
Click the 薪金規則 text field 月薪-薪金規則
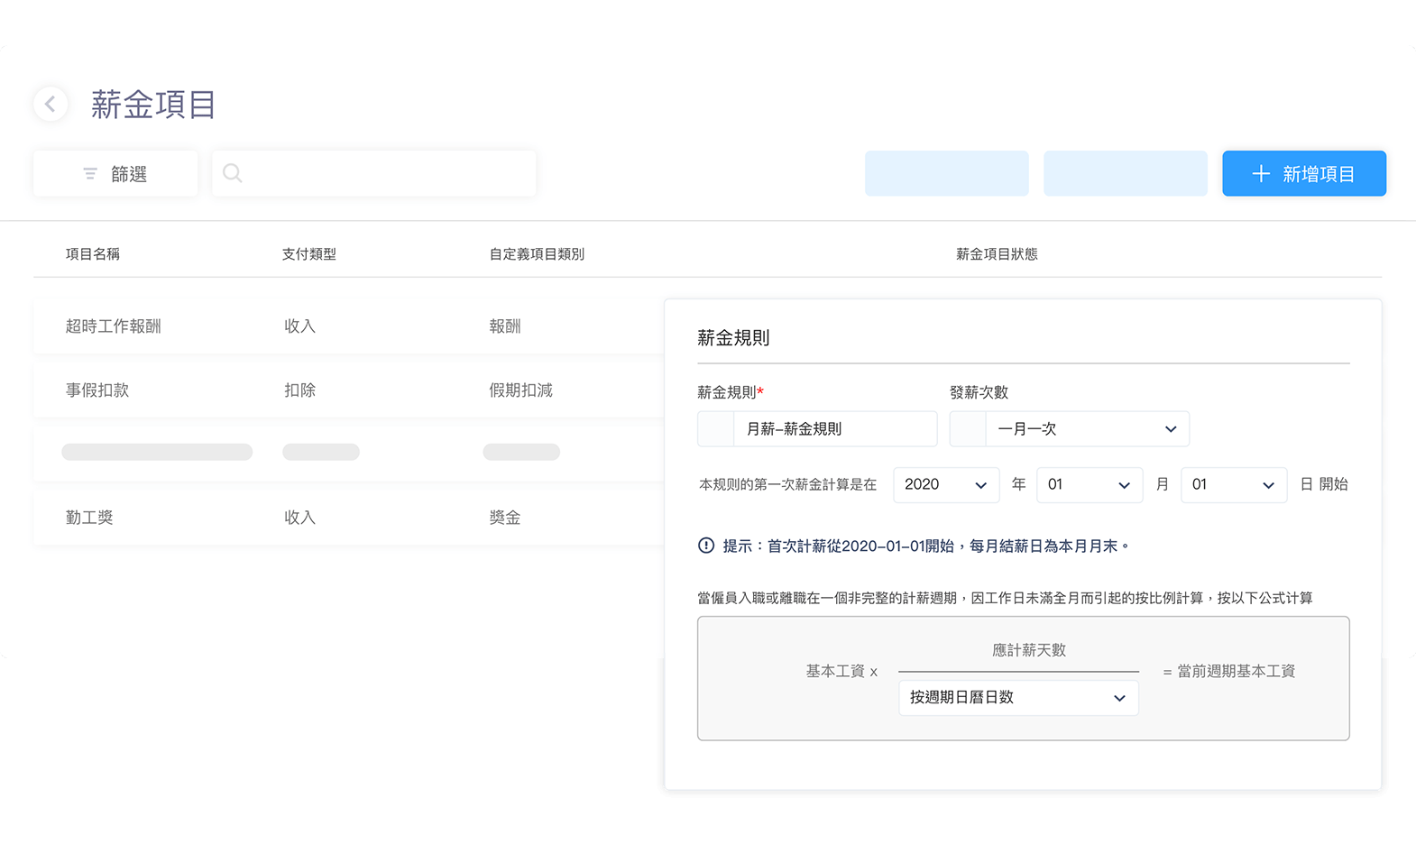coord(817,429)
